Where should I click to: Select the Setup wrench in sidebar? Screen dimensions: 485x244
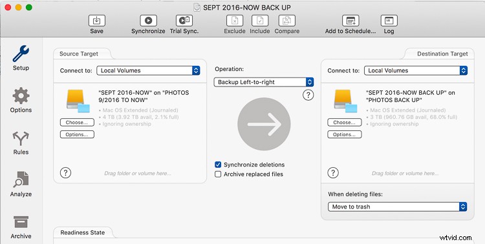(21, 54)
